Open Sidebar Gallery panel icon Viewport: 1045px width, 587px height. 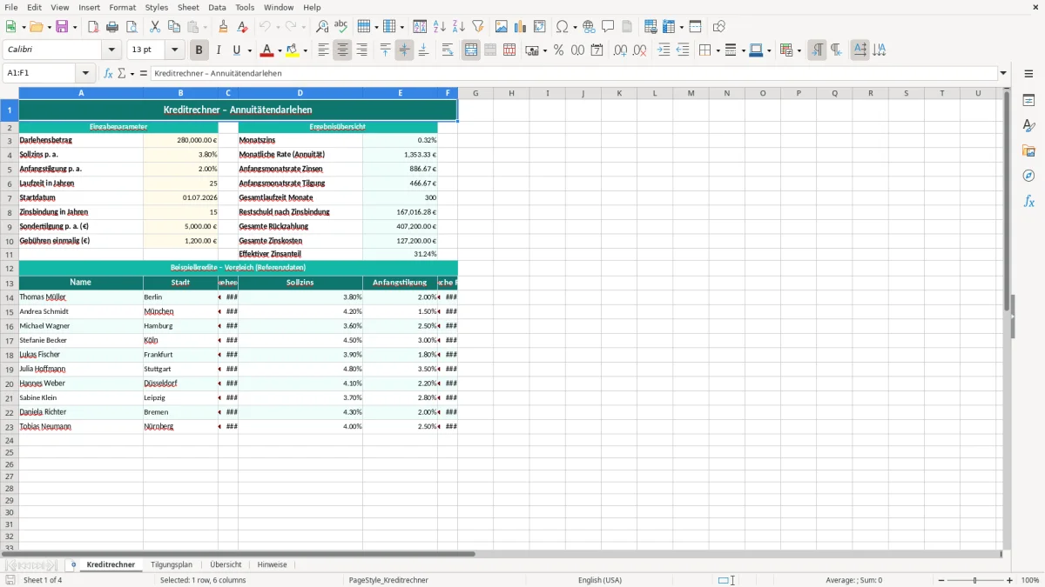1028,150
